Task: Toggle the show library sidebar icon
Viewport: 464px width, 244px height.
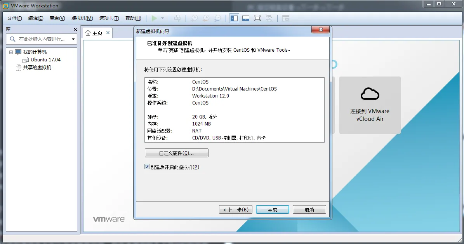Action: point(234,18)
